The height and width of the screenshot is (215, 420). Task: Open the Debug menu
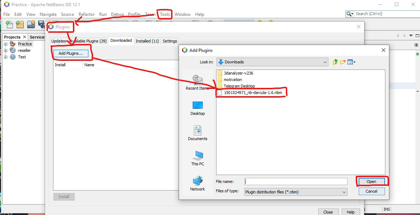click(117, 14)
